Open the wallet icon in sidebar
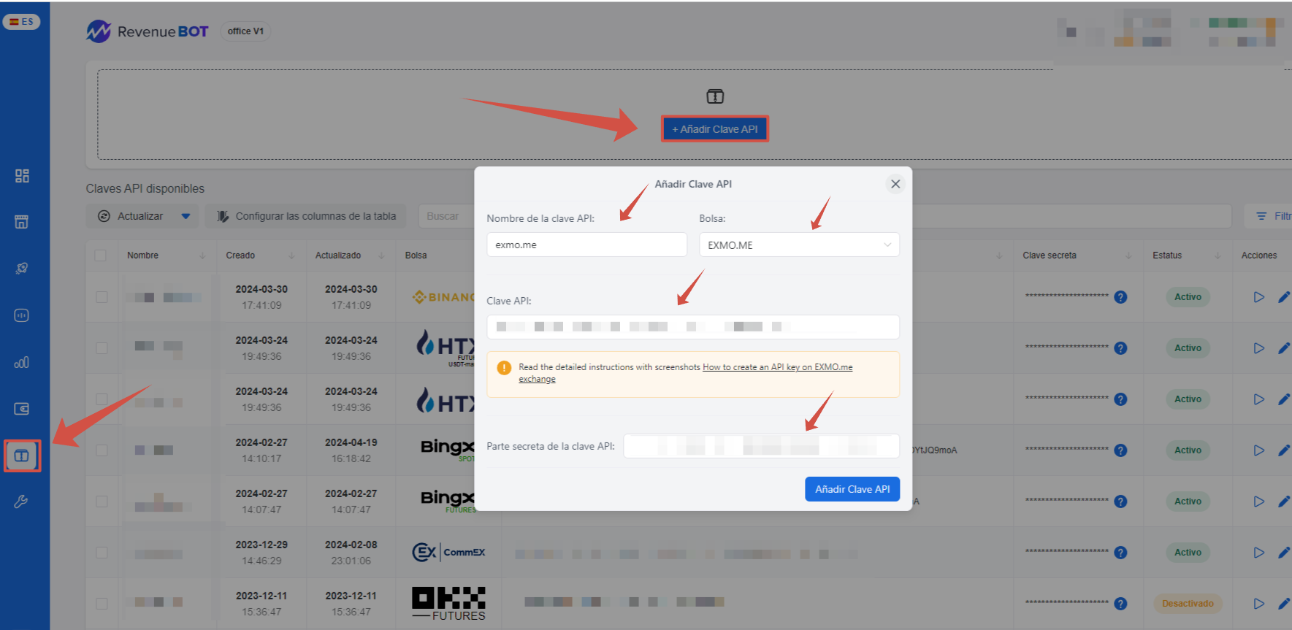The height and width of the screenshot is (630, 1292). coord(22,409)
